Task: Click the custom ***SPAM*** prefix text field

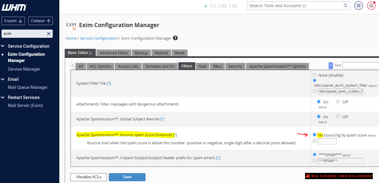Action: pos(341,161)
